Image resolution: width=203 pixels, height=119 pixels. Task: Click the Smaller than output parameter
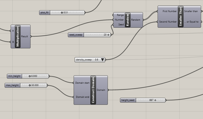[191, 11]
